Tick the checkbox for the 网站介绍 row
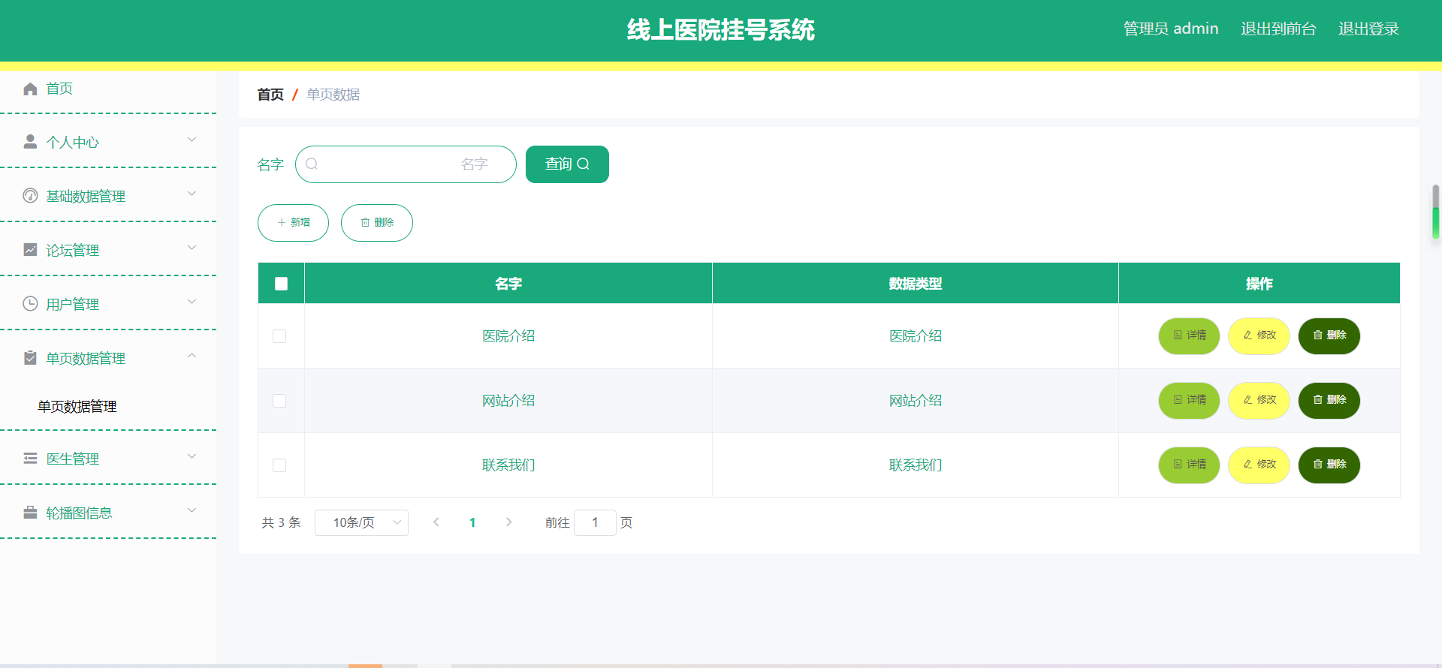 [279, 401]
